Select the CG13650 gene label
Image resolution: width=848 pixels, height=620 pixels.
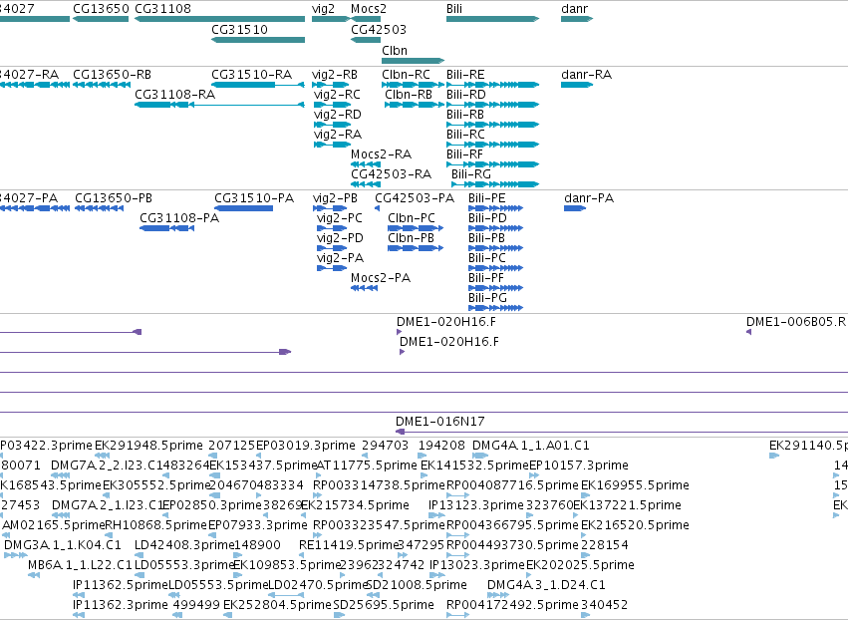click(101, 9)
